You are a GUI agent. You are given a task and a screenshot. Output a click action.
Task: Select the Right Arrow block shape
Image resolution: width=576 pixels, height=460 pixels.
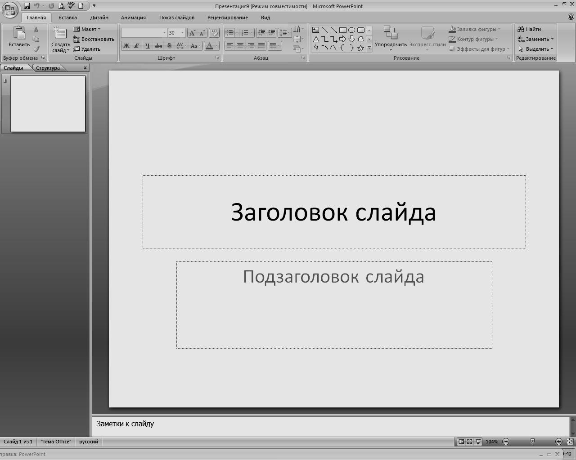click(342, 39)
